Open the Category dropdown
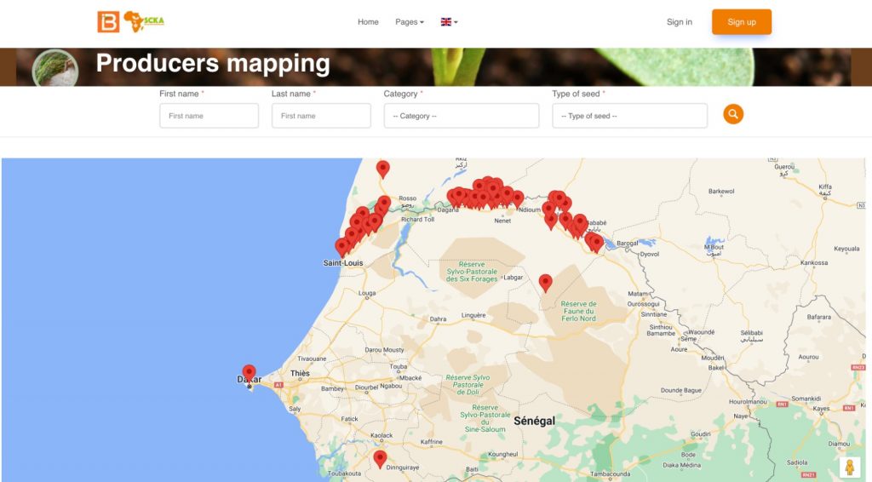Image resolution: width=872 pixels, height=482 pixels. click(461, 116)
